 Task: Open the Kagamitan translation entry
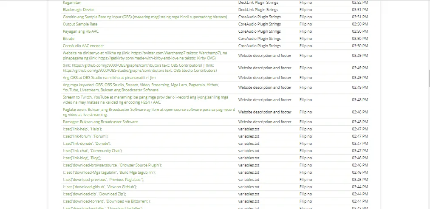pyautogui.click(x=72, y=3)
